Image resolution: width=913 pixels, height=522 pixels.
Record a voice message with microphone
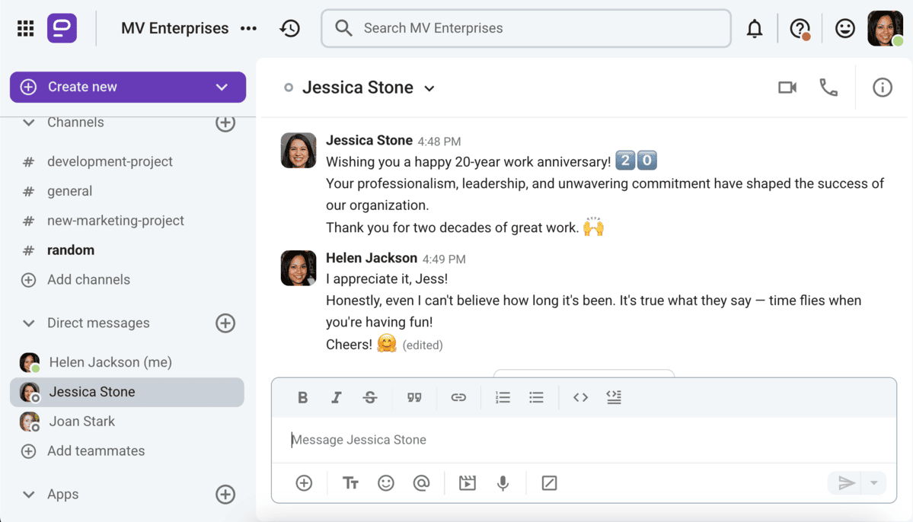click(503, 483)
